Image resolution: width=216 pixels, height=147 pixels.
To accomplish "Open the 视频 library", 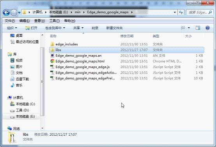I will point(19,60).
